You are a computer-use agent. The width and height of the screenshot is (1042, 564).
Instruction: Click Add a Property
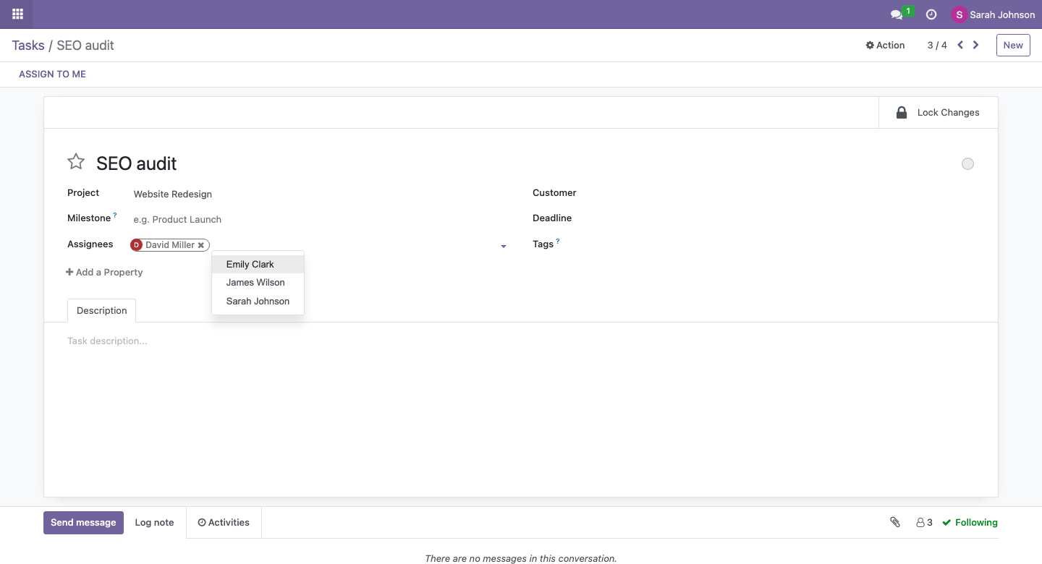click(104, 273)
